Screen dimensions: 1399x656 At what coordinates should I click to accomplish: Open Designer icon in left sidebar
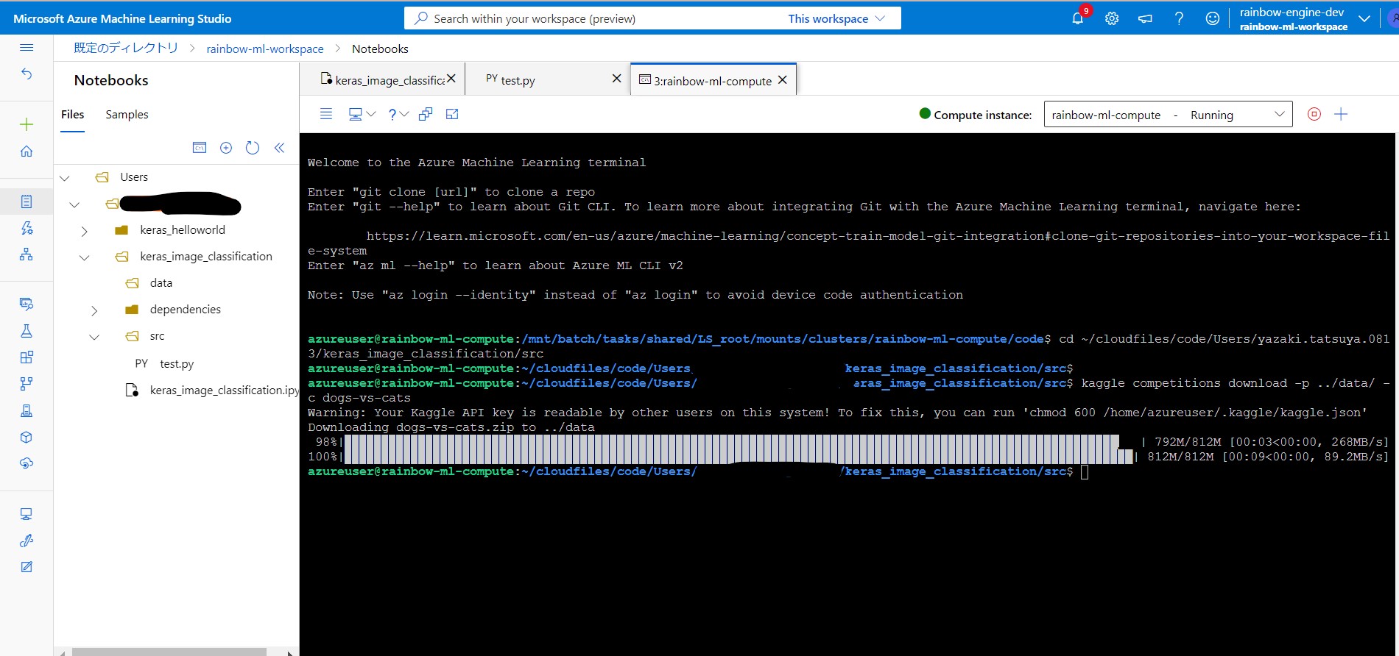click(x=27, y=254)
